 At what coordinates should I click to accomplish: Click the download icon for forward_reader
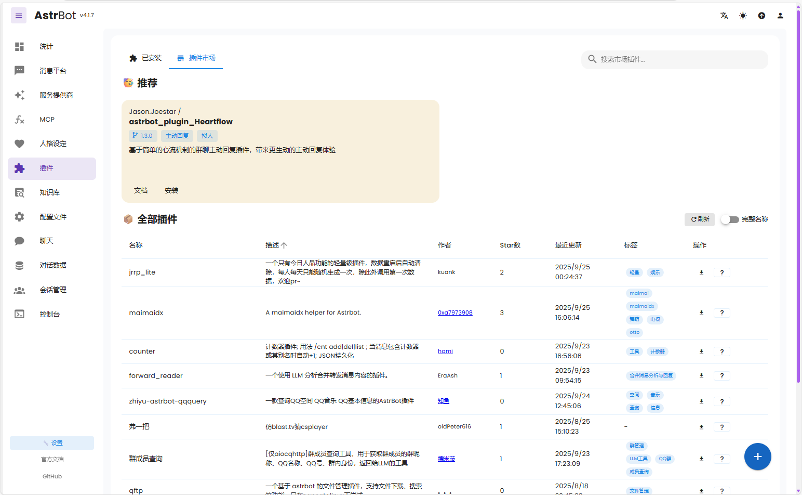(x=701, y=375)
